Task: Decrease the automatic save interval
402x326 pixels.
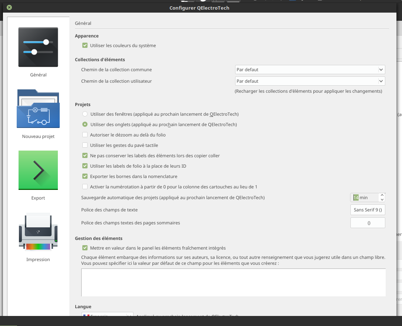Action: [382, 200]
